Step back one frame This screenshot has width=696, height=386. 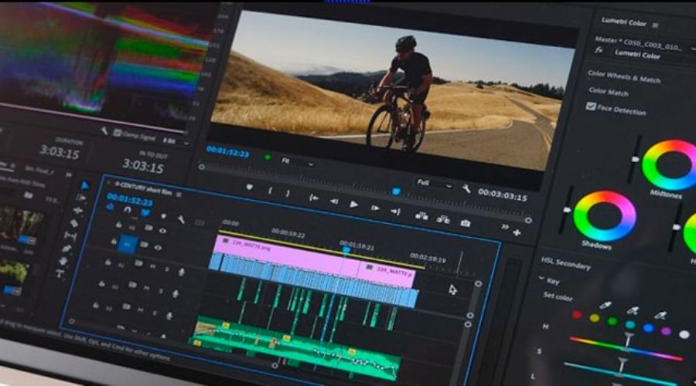point(334,201)
